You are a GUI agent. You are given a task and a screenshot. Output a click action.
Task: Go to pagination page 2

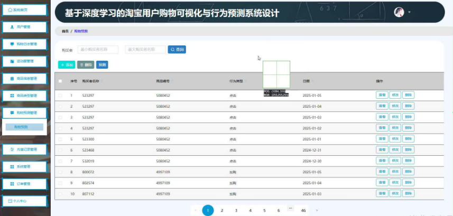point(222,211)
